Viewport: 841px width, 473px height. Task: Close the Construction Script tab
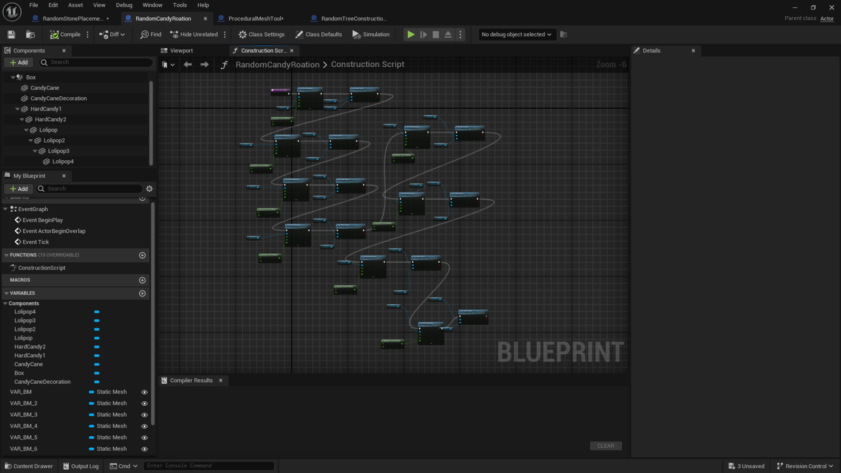292,51
